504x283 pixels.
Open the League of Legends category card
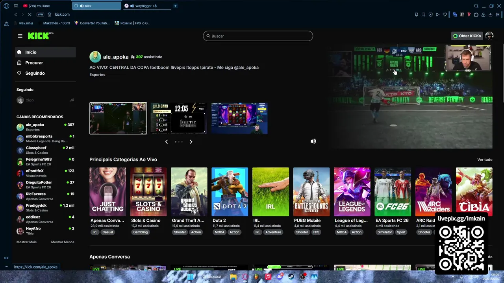352,192
